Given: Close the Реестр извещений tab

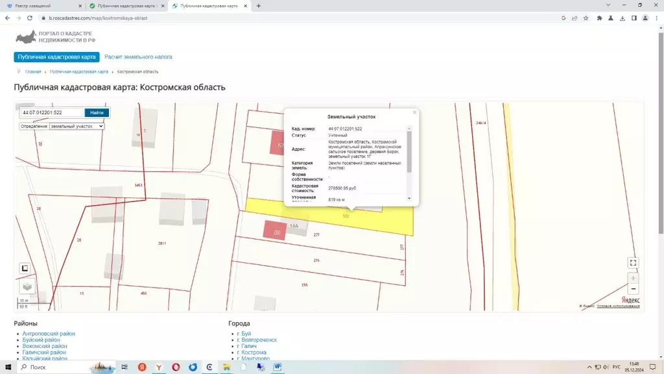Looking at the screenshot, I should 80,6.
